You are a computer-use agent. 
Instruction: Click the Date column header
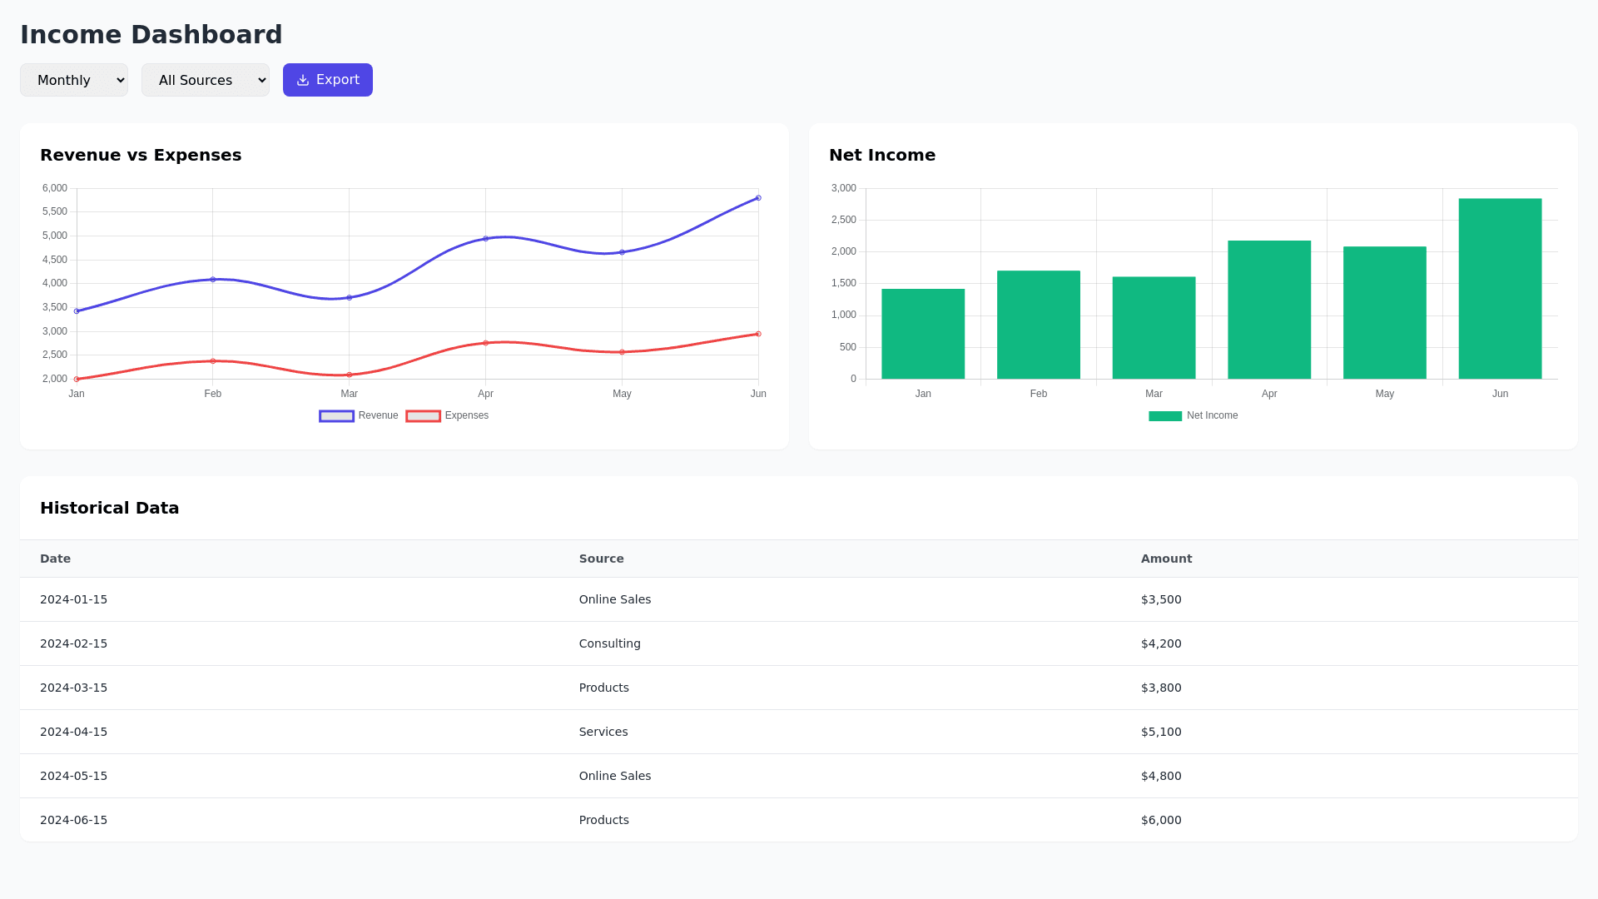[x=56, y=559]
